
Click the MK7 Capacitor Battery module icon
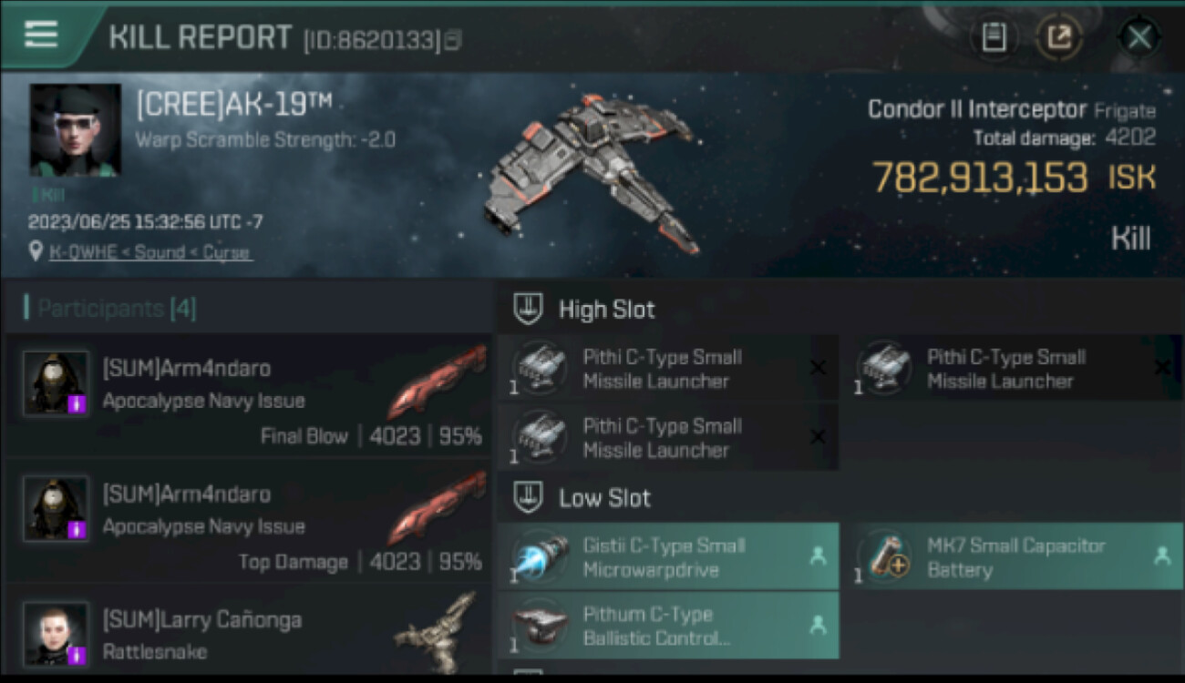tap(887, 556)
